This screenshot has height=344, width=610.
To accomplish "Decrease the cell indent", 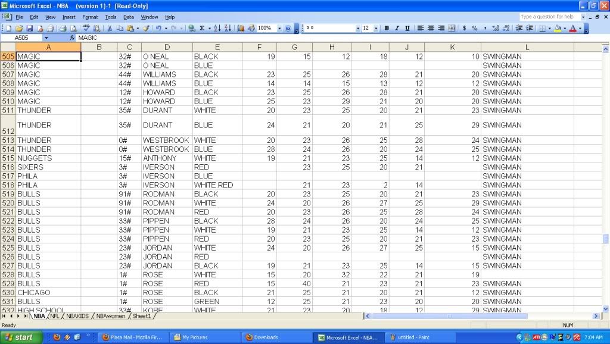I will coord(519,29).
